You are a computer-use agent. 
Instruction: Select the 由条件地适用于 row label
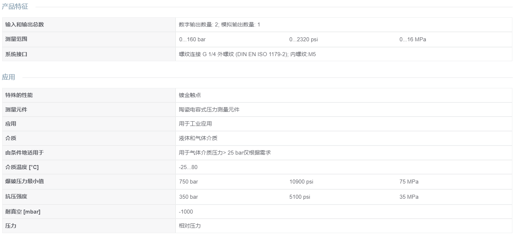click(x=24, y=153)
